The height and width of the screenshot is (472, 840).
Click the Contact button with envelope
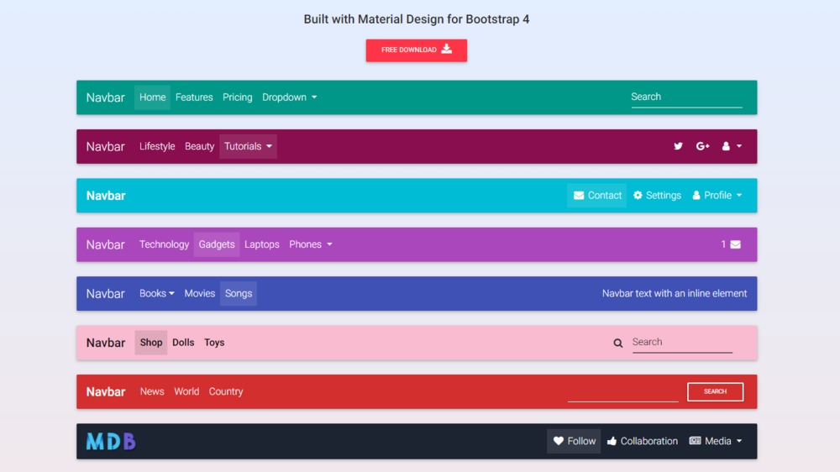[x=596, y=196]
